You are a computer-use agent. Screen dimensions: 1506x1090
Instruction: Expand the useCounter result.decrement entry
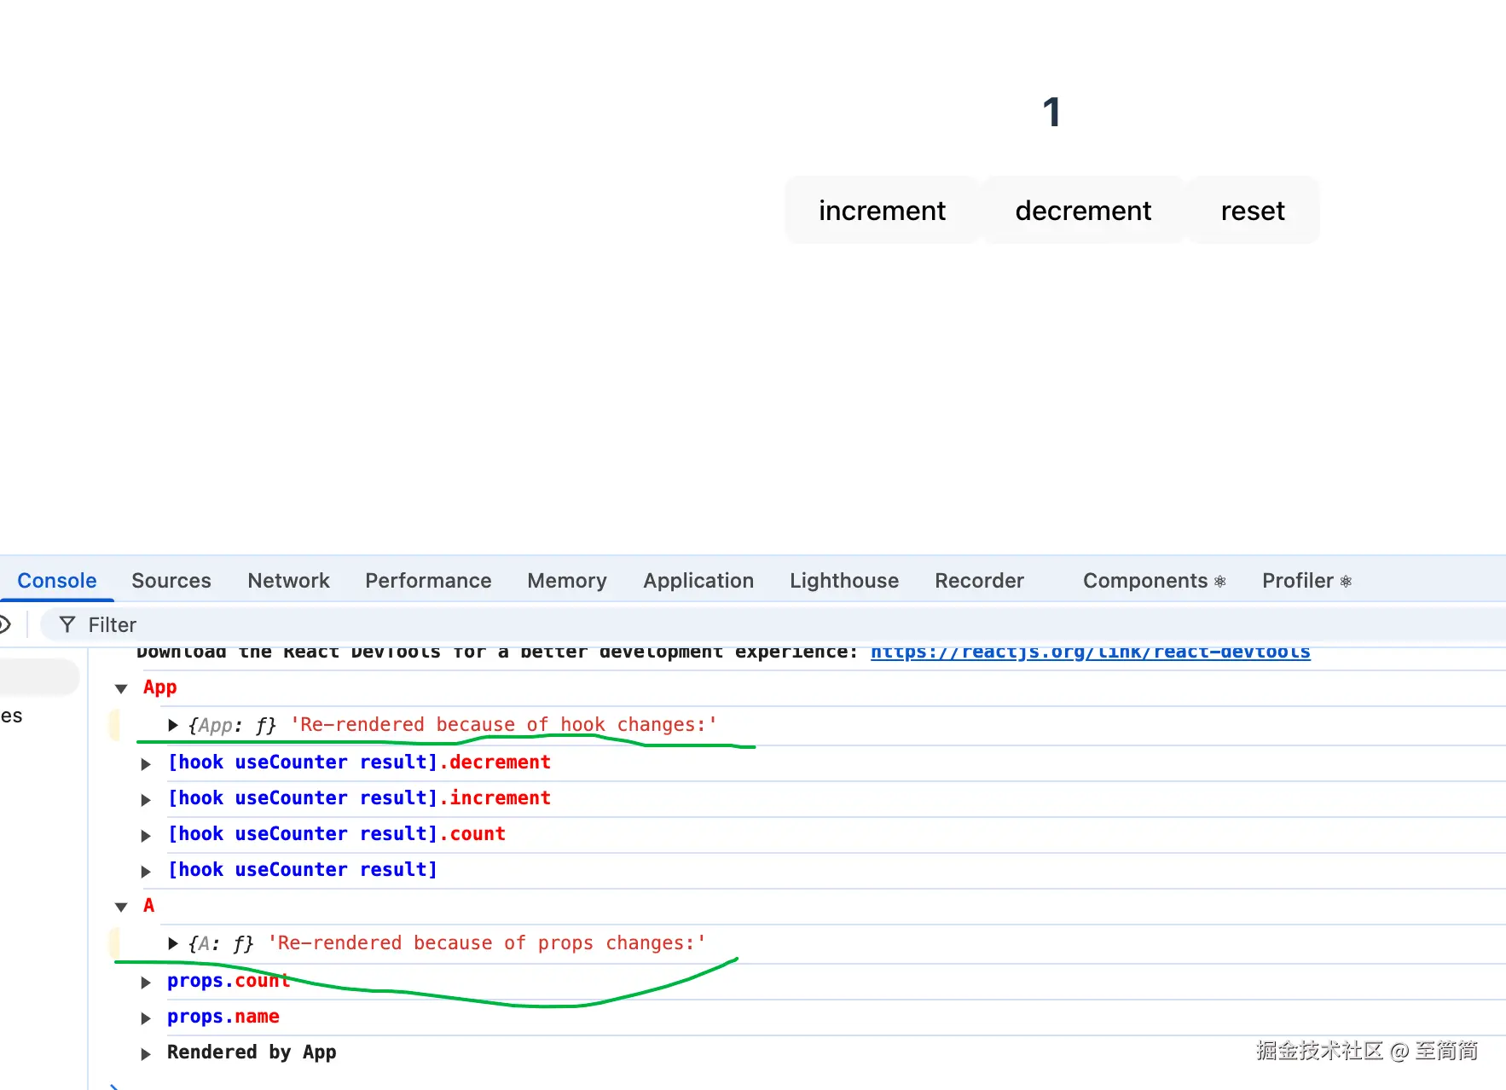tap(146, 763)
